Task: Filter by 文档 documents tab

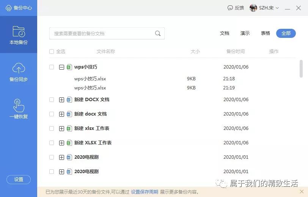Action: (x=225, y=33)
